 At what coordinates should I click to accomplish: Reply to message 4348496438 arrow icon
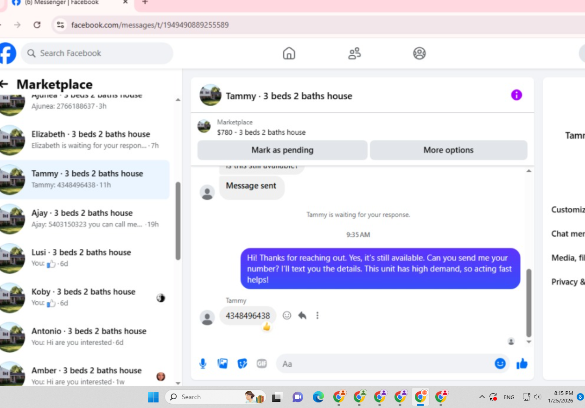[x=302, y=316]
